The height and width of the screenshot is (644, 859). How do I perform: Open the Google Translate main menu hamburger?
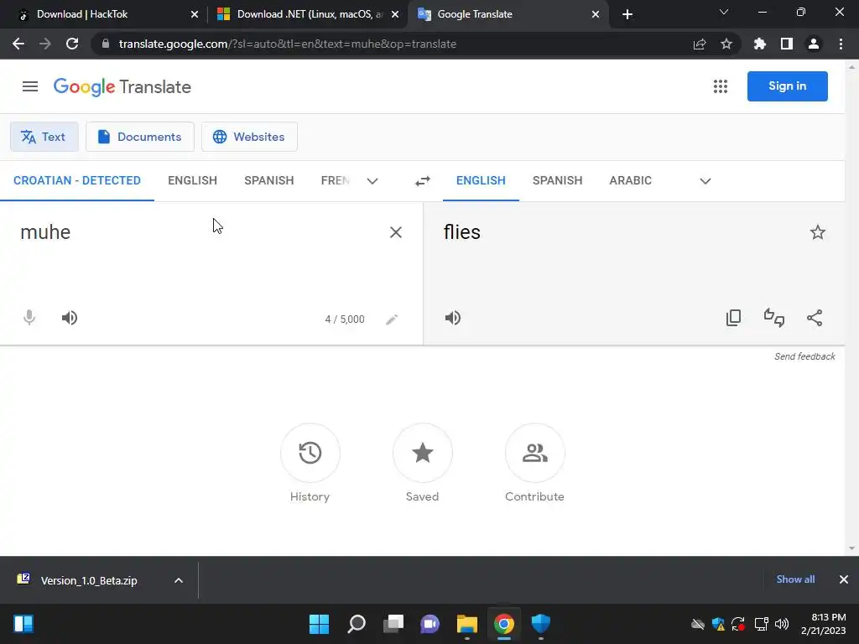click(x=30, y=86)
